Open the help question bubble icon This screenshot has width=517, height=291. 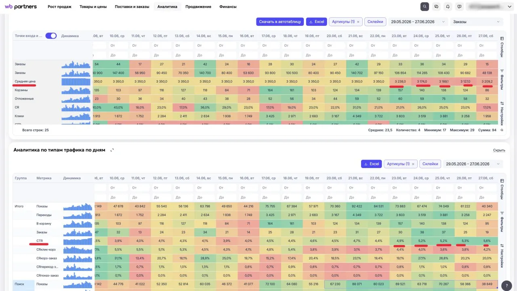pyautogui.click(x=459, y=6)
